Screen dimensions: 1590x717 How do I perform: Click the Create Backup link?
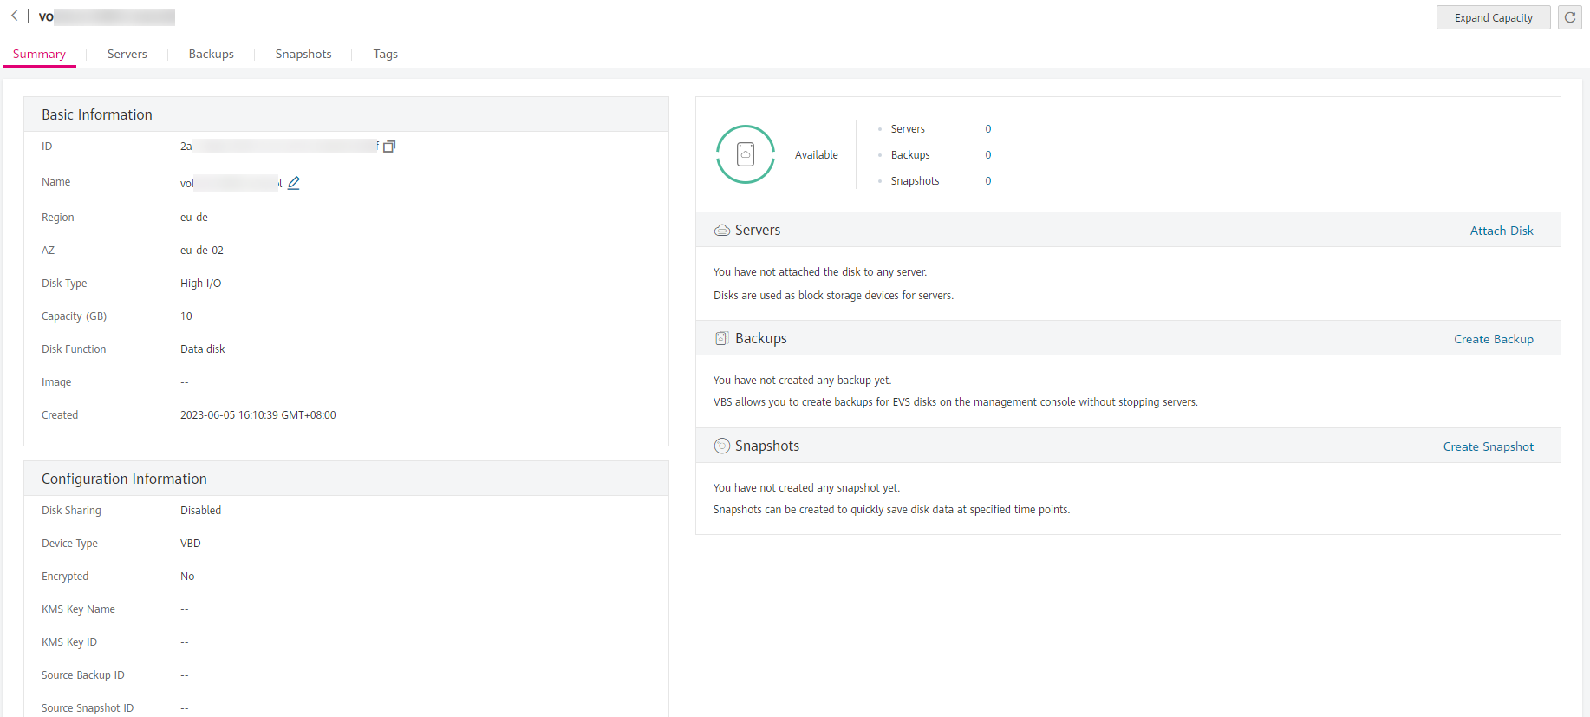(1494, 339)
